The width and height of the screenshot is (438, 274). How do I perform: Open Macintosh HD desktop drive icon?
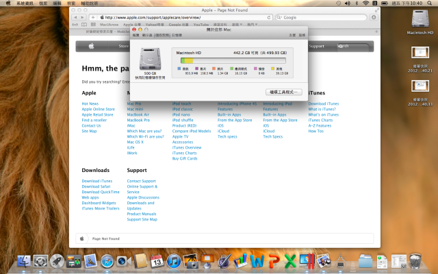(420, 22)
